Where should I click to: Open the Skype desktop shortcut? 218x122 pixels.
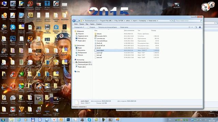coord(13,28)
